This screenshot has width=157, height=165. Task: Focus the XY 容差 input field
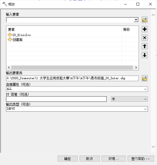tap(56, 99)
